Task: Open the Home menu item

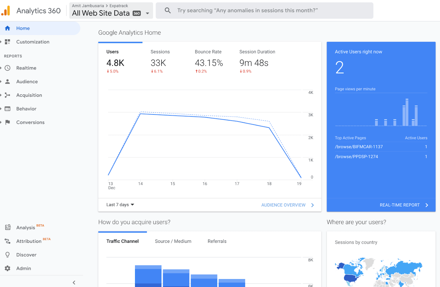Action: click(x=40, y=28)
